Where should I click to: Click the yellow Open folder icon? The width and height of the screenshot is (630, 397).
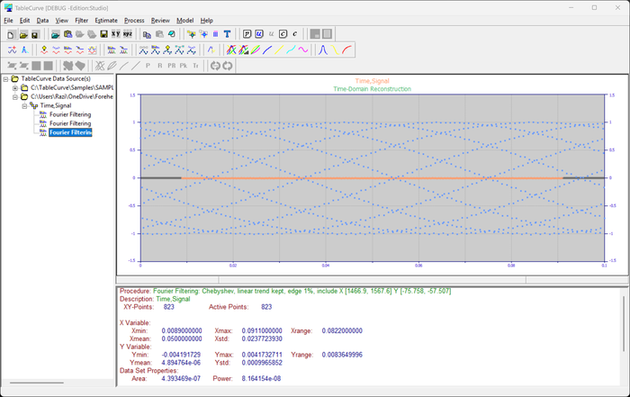click(x=23, y=34)
